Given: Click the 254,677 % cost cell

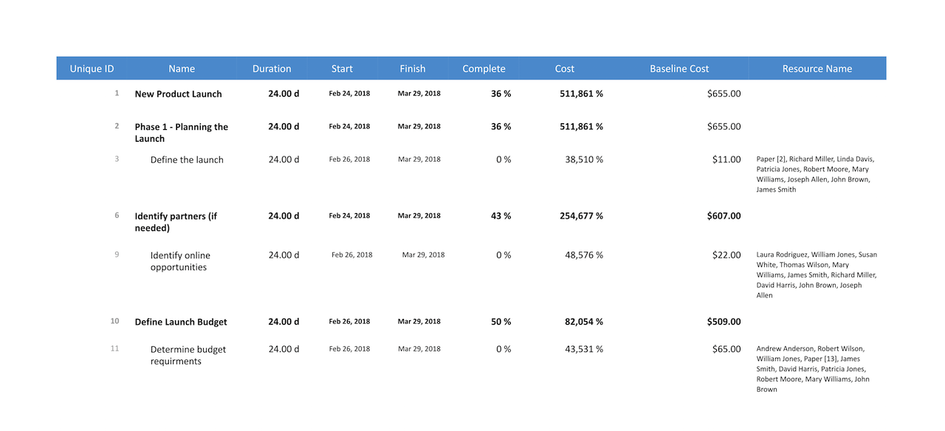Looking at the screenshot, I should 582,215.
